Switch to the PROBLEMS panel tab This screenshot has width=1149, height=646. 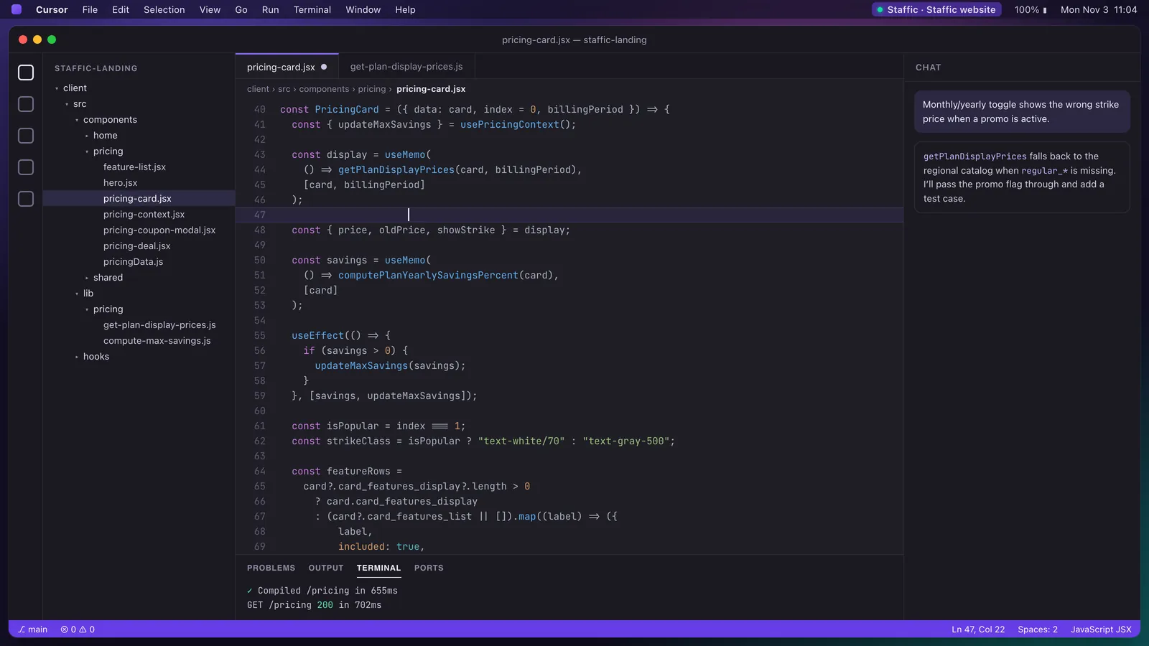(x=271, y=568)
